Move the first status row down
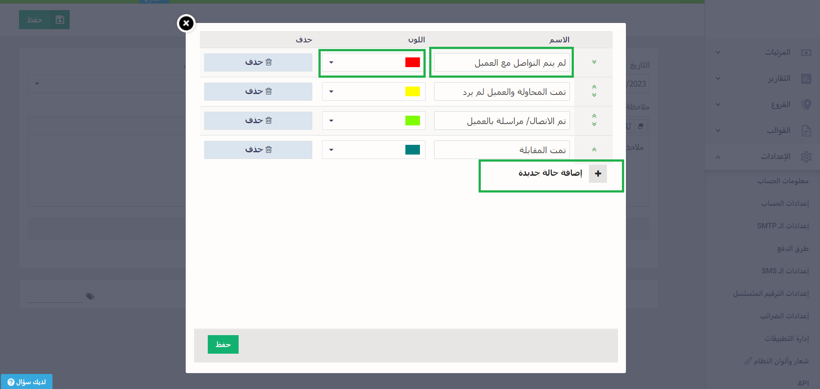This screenshot has width=820, height=389. click(x=594, y=62)
